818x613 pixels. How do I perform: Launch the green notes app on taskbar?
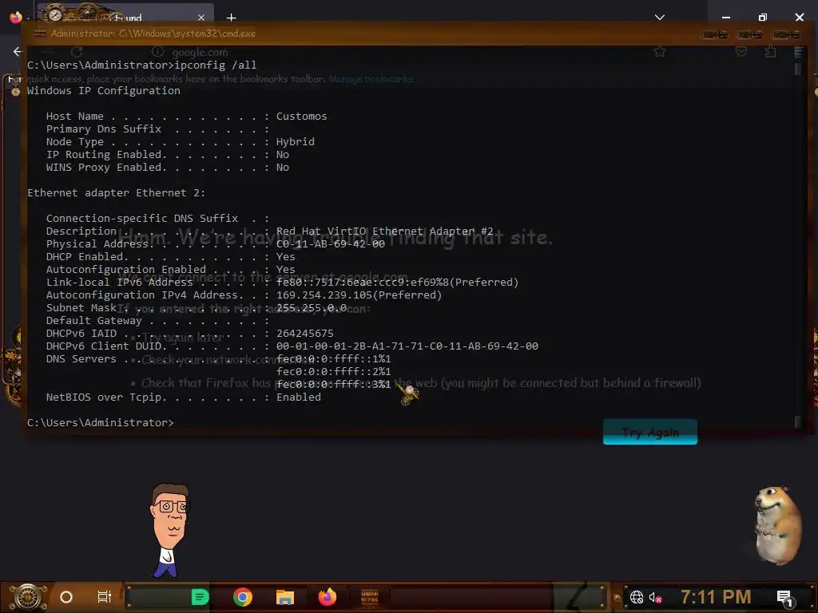(200, 597)
